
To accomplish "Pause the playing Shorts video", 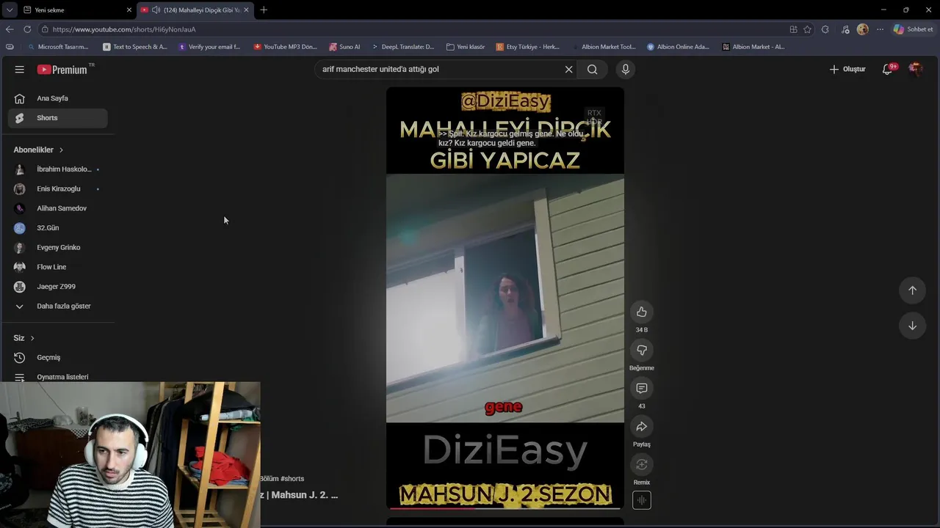I will 505,298.
